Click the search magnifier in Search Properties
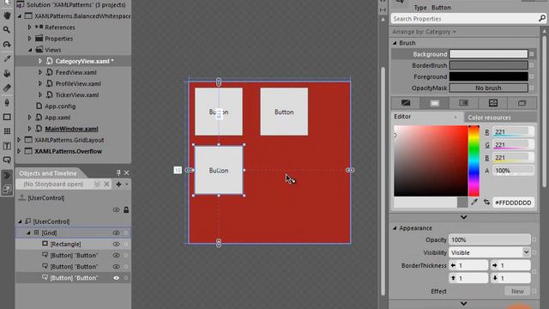 (x=541, y=18)
